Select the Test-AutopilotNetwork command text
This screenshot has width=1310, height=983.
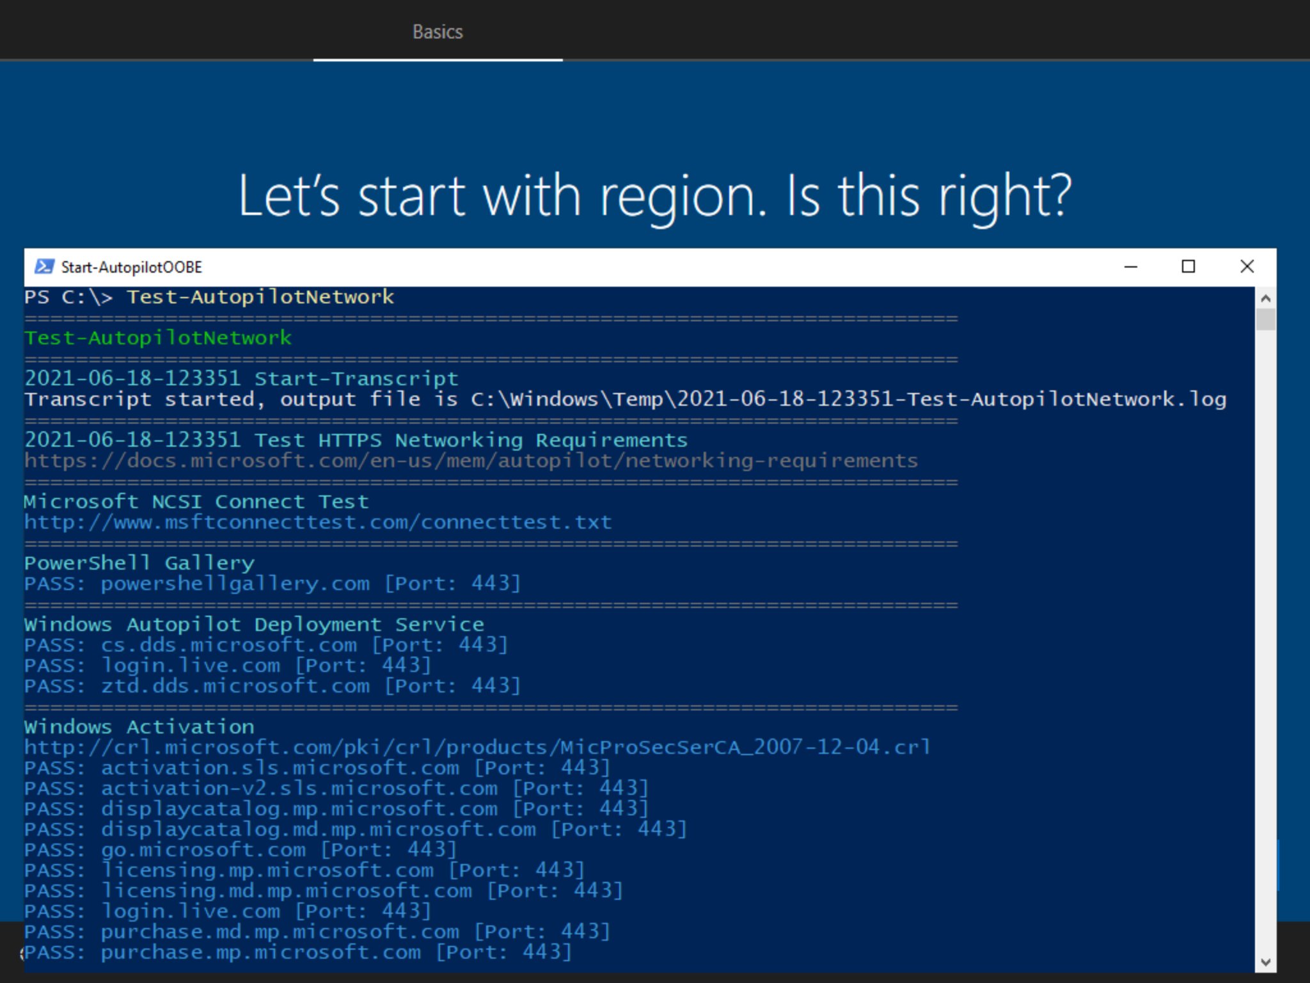point(259,296)
